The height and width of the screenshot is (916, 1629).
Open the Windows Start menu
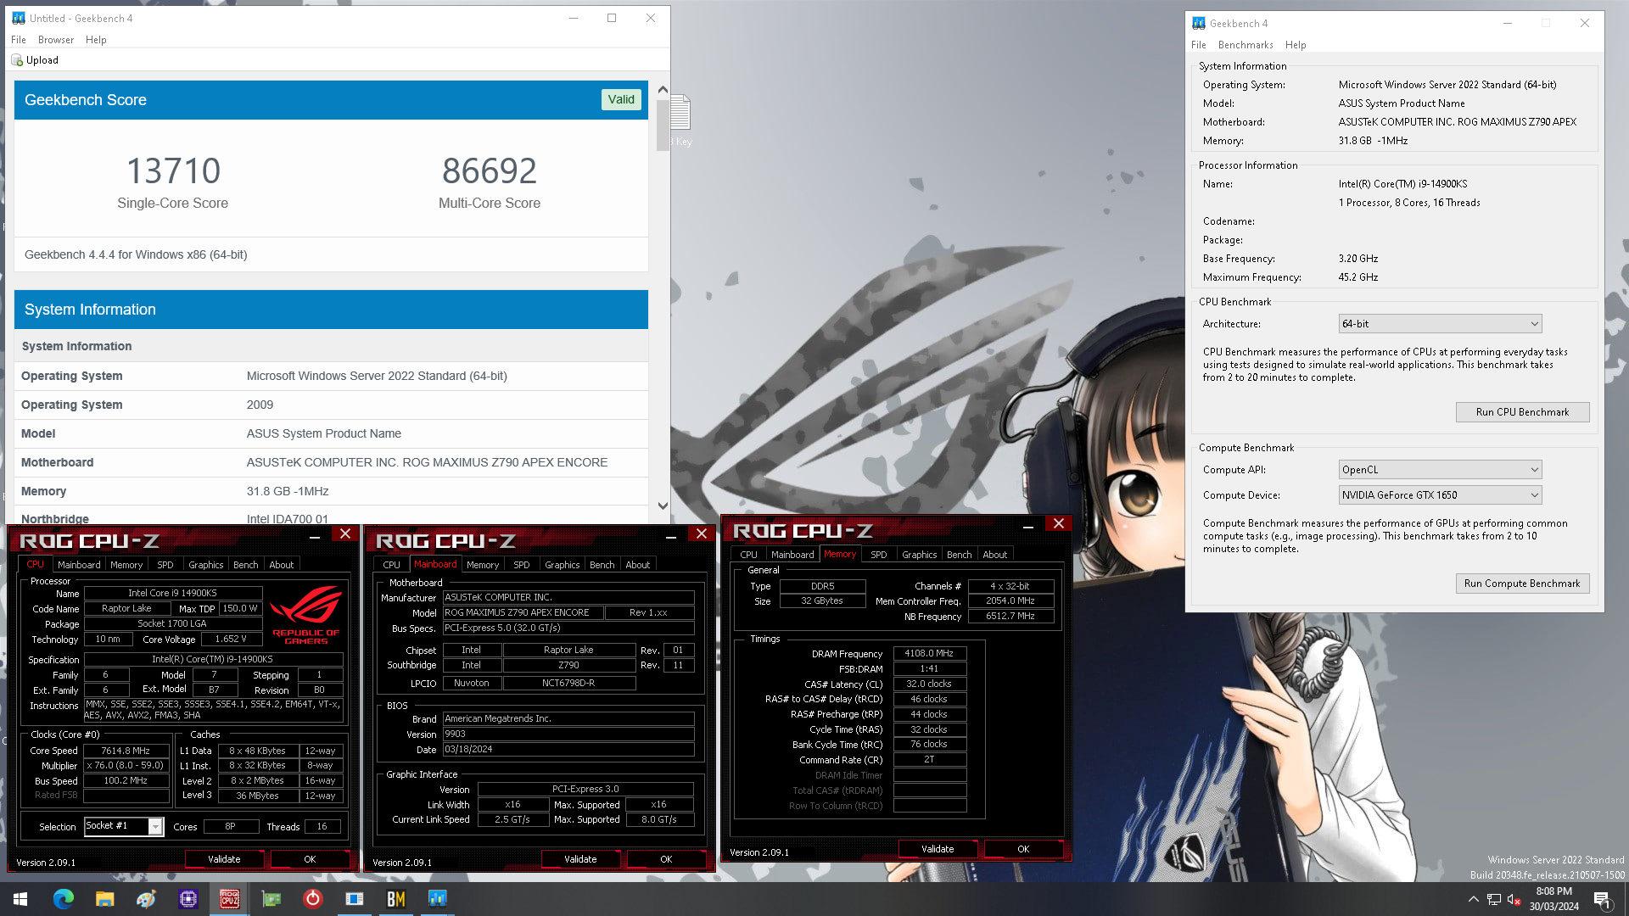20,899
